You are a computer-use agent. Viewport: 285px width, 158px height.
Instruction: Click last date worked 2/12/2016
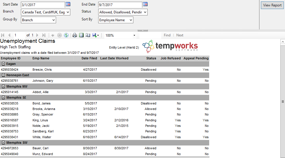point(121,120)
